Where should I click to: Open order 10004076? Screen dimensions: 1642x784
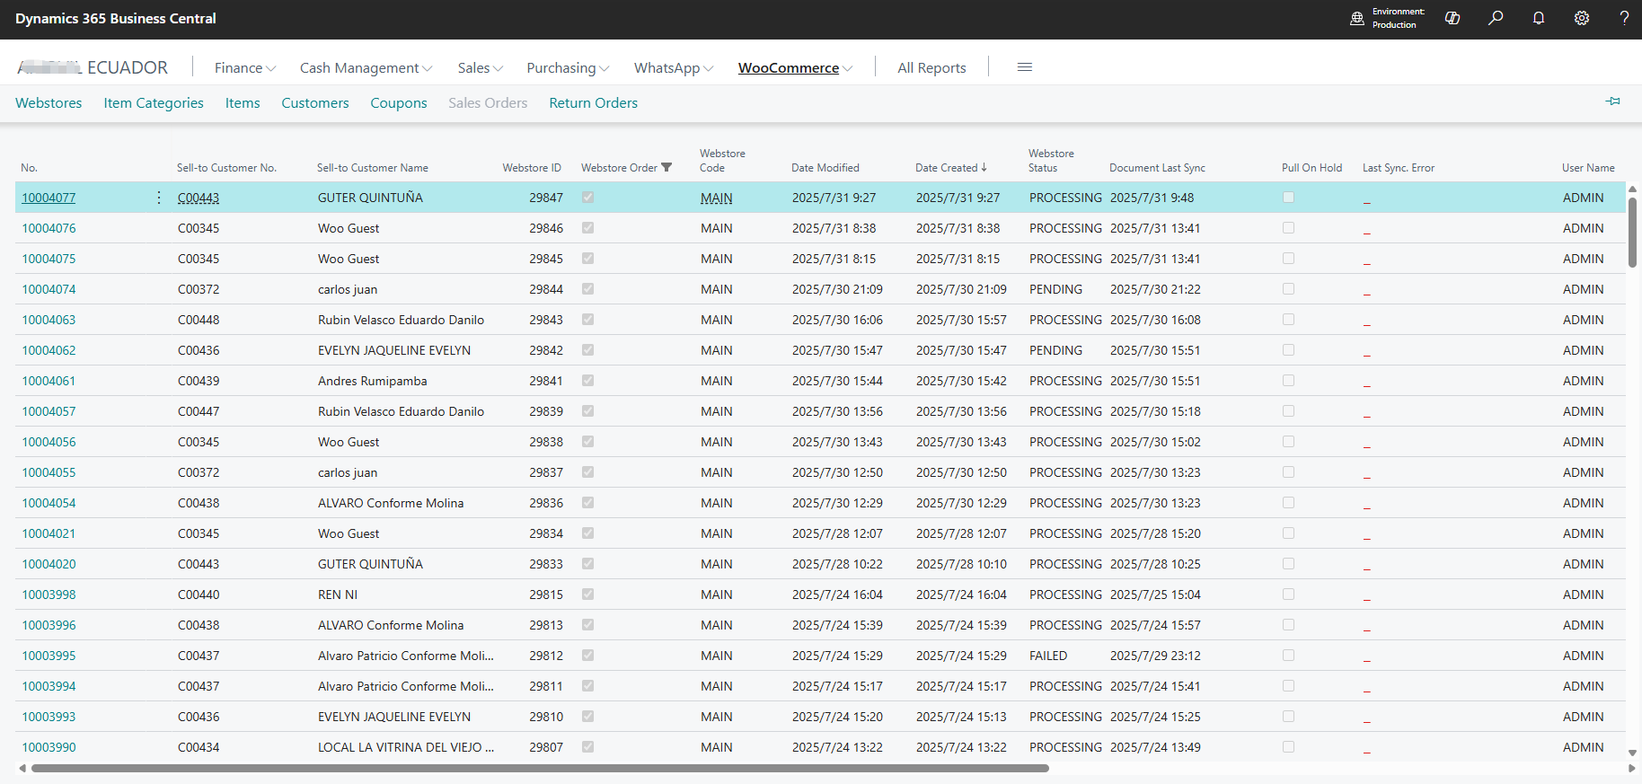[49, 228]
